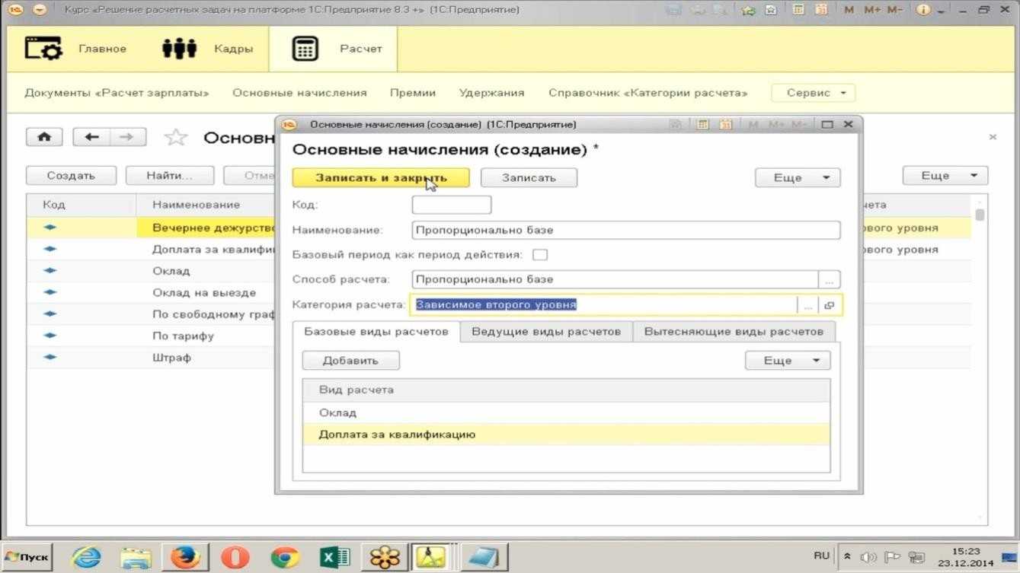Click the Home button in main window
Screen dimensions: 1020x573
[x=45, y=137]
